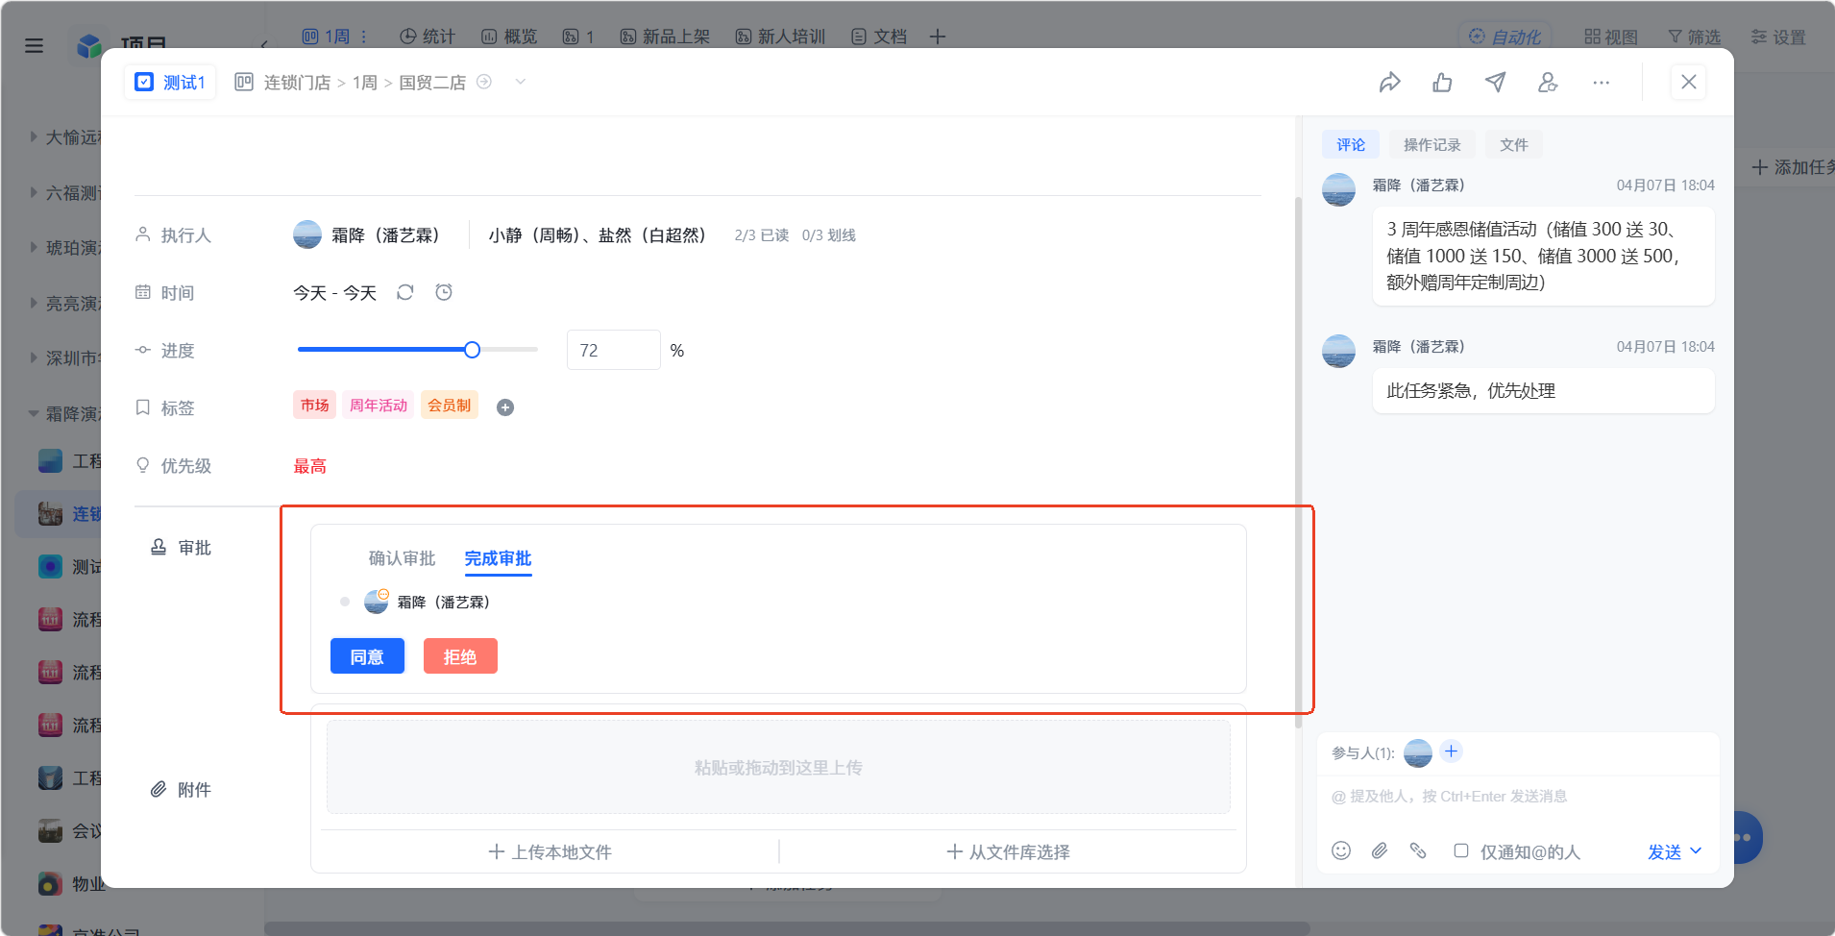1835x936 pixels.
Task: Expand the 六福测 sidebar group
Action: point(34,192)
